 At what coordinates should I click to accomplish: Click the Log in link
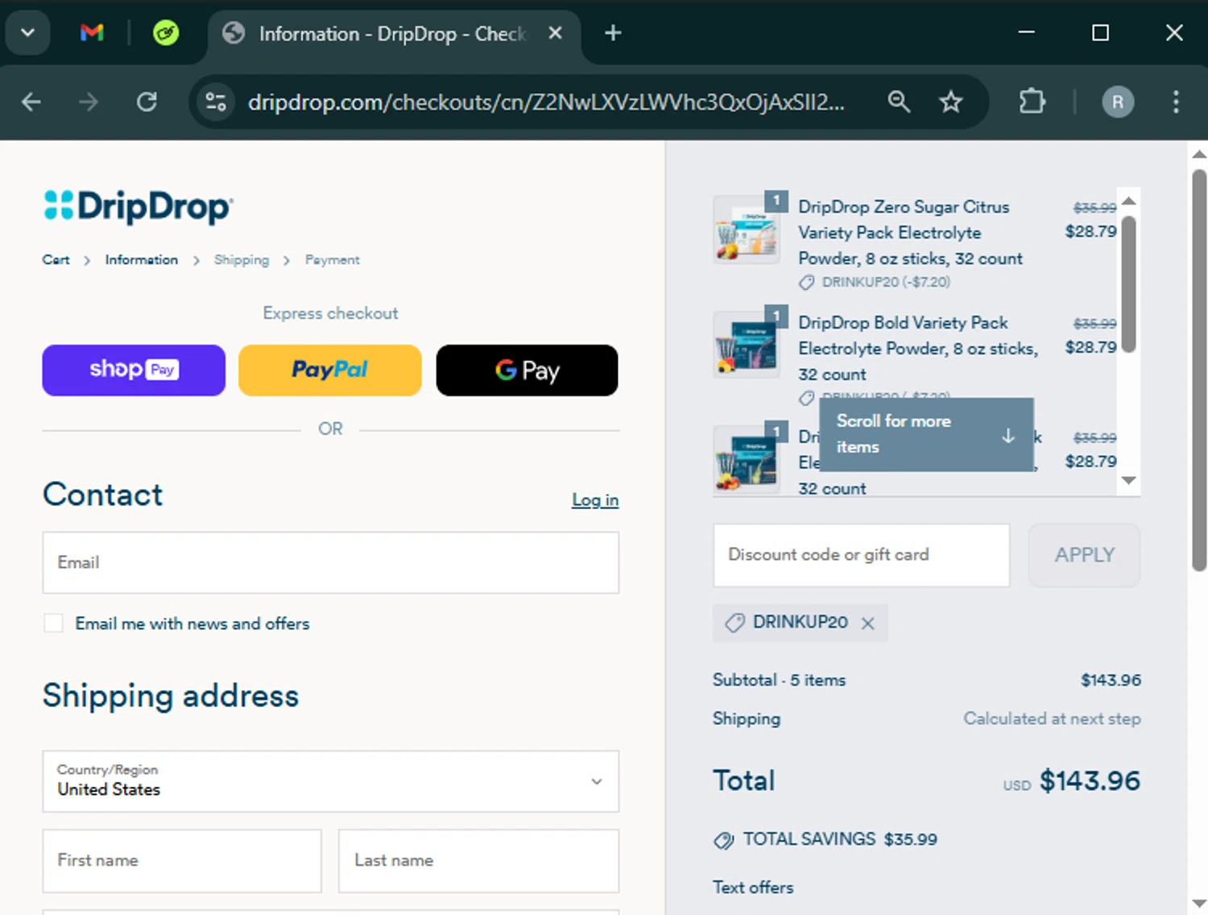(x=595, y=500)
